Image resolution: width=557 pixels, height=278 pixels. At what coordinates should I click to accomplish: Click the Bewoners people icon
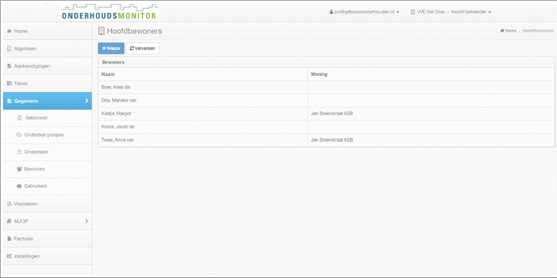tap(19, 169)
